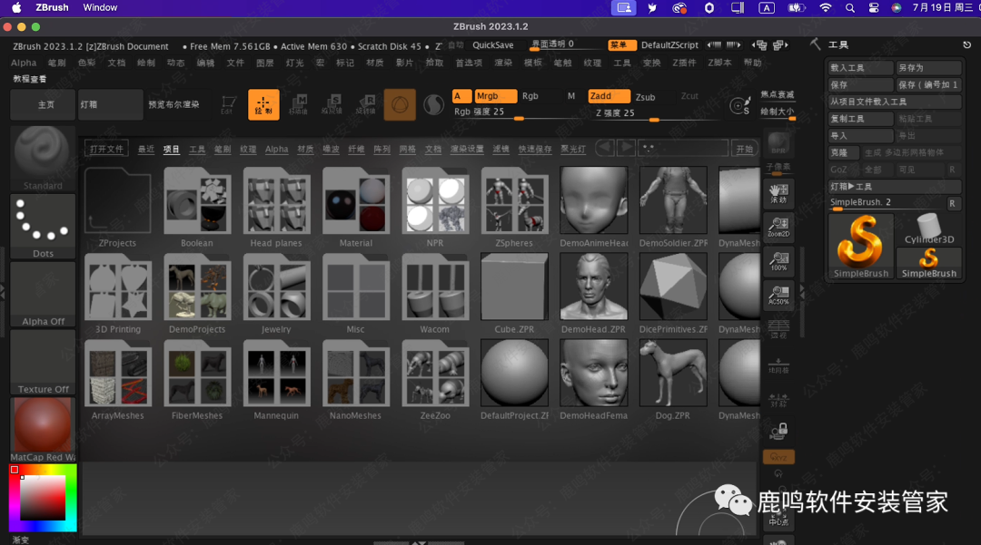The image size is (981, 545).
Task: Click the 打开文件 button
Action: tap(106, 149)
